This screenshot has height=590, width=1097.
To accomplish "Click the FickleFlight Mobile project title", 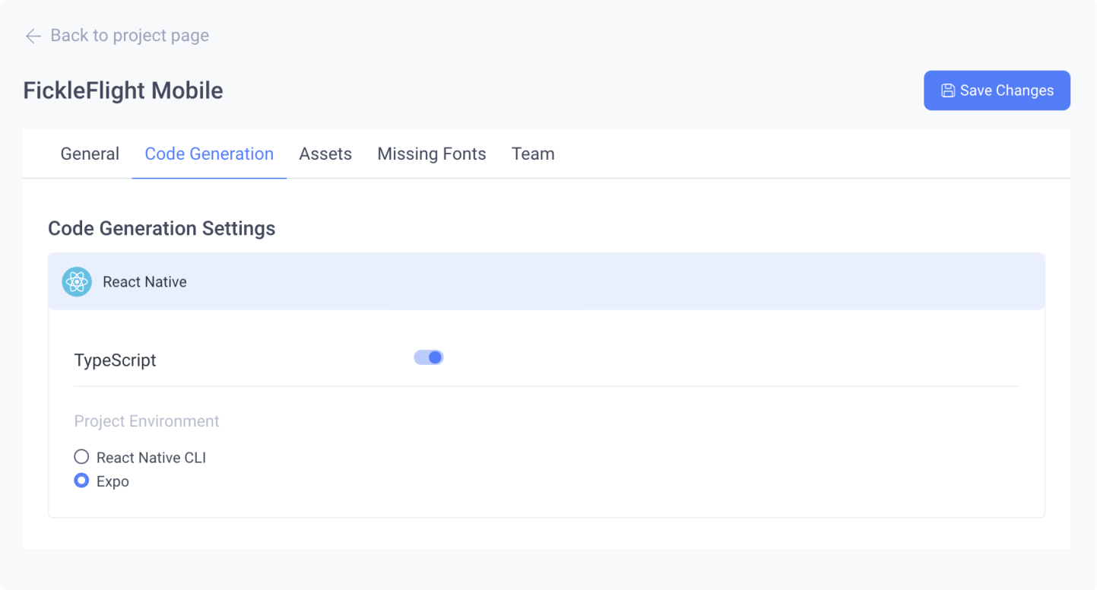I will 123,90.
